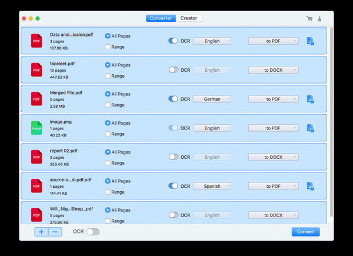Open the shopping cart purchase icon
Image resolution: width=353 pixels, height=256 pixels.
click(309, 19)
